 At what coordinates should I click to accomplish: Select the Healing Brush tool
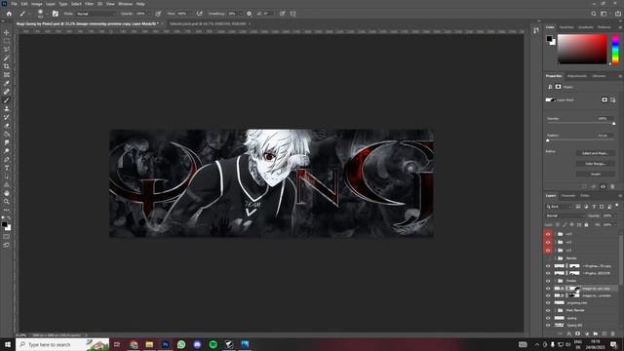click(7, 92)
